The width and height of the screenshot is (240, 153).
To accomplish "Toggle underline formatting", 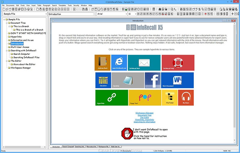I will (x=145, y=14).
